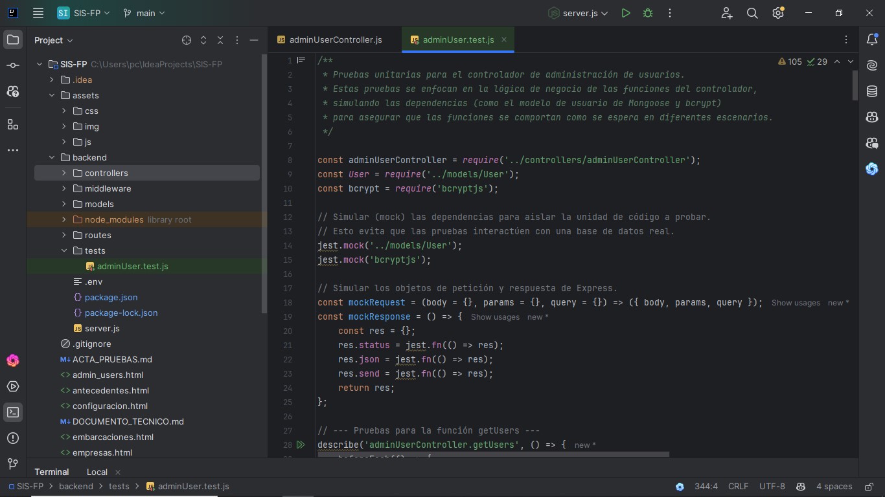Jump to next highlighted error arrow
The width and height of the screenshot is (885, 497).
(x=851, y=61)
